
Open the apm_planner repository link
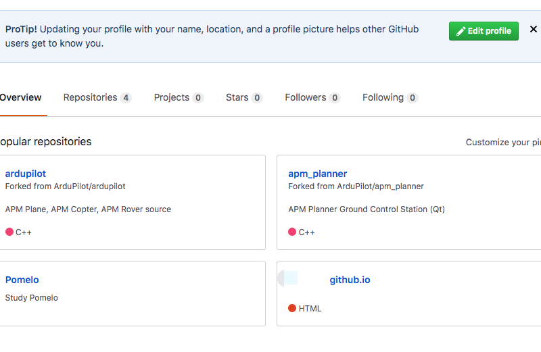click(x=317, y=174)
